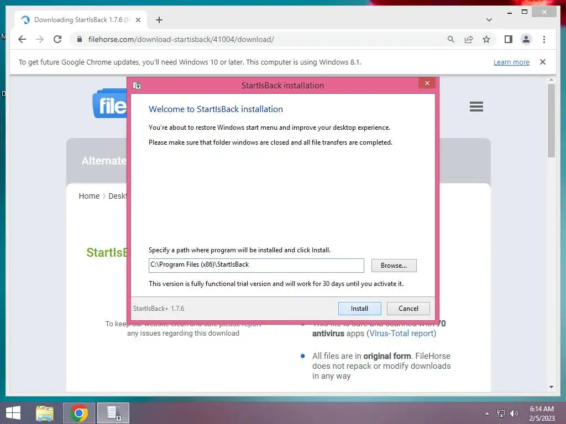This screenshot has width=566, height=424.
Task: Click the Chrome forward arrow
Action: [x=40, y=39]
